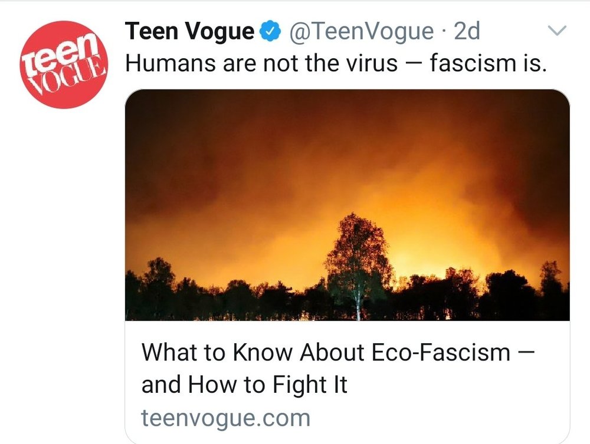
Task: Expand the tweet options chevron
Action: coord(557,31)
